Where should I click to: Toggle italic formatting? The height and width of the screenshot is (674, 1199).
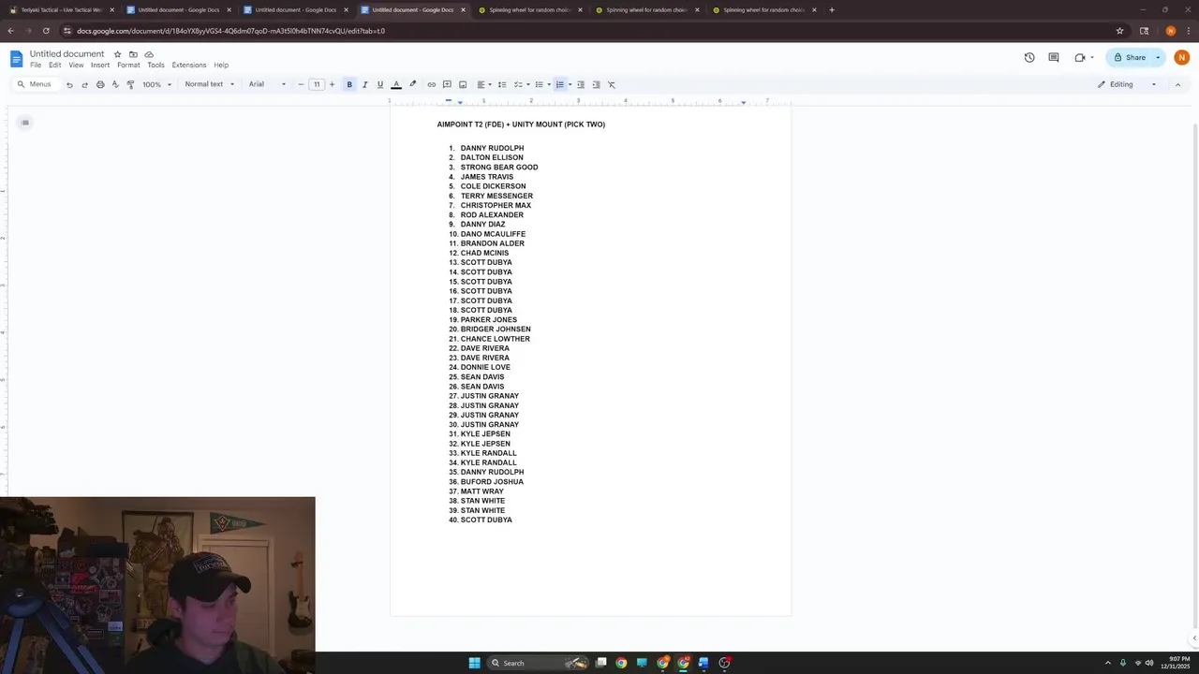point(364,84)
